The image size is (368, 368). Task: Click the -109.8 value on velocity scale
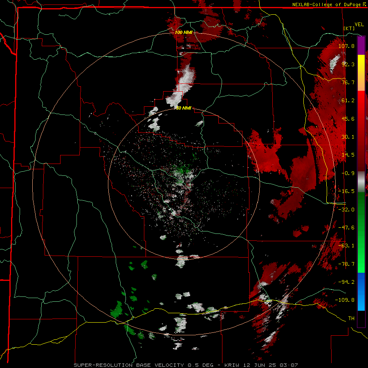pos(345,300)
